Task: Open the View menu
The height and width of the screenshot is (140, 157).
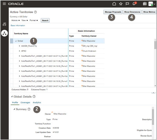Action: [25, 20]
